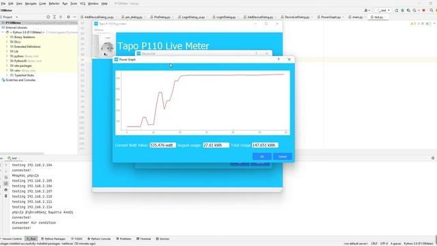The height and width of the screenshot is (246, 437).
Task: Click soft-wrap icon in Run console gutter
Action: click(6, 178)
